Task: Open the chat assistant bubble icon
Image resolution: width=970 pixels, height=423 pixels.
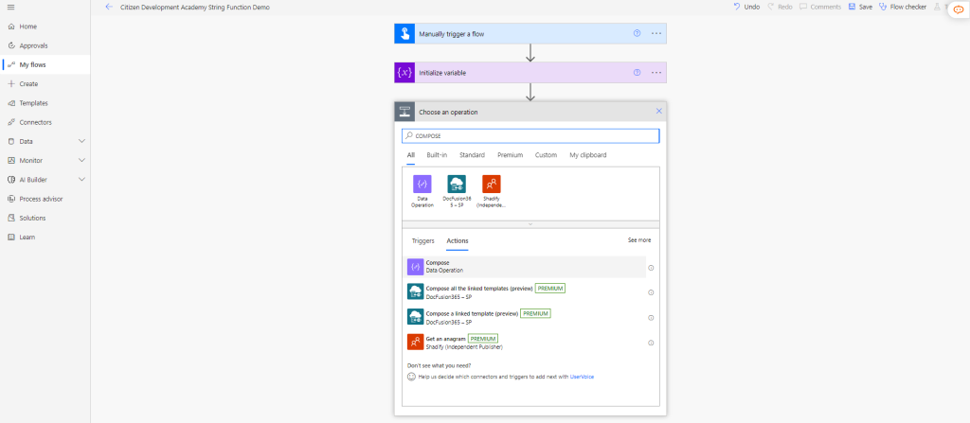Action: pyautogui.click(x=959, y=9)
